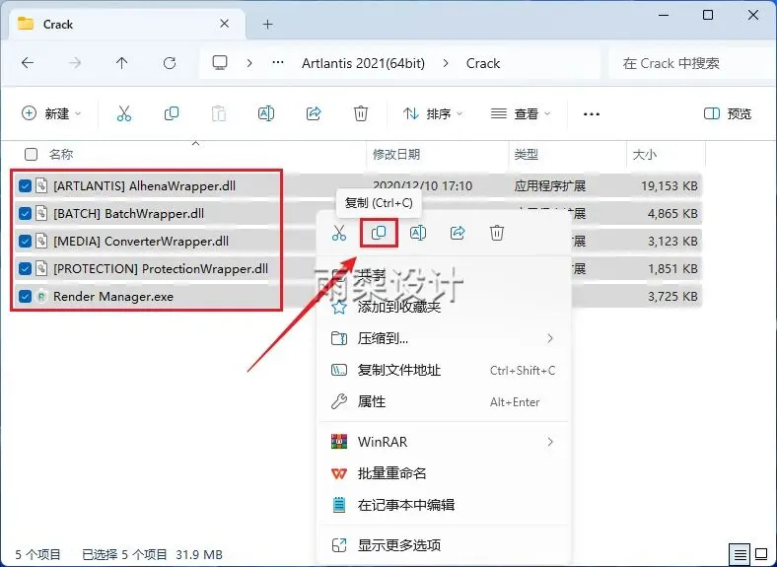Image resolution: width=777 pixels, height=567 pixels.
Task: Open 属性 from the context menu
Action: 443,401
